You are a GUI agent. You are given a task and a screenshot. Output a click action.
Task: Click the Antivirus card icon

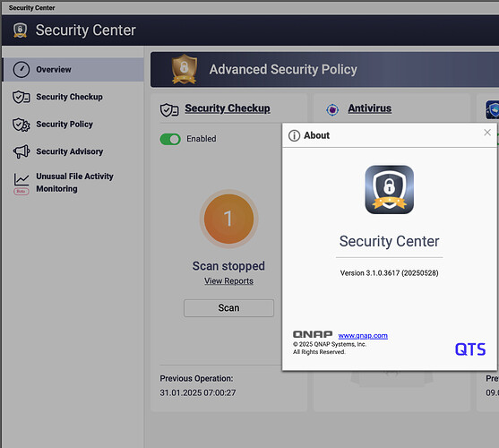[x=332, y=110]
